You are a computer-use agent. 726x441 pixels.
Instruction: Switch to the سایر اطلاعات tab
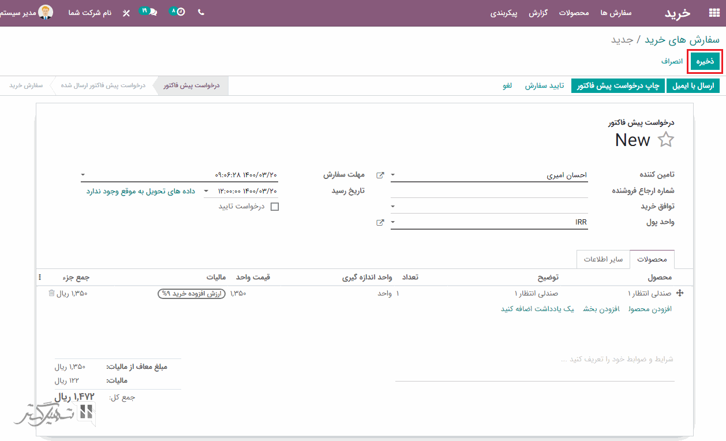point(603,259)
